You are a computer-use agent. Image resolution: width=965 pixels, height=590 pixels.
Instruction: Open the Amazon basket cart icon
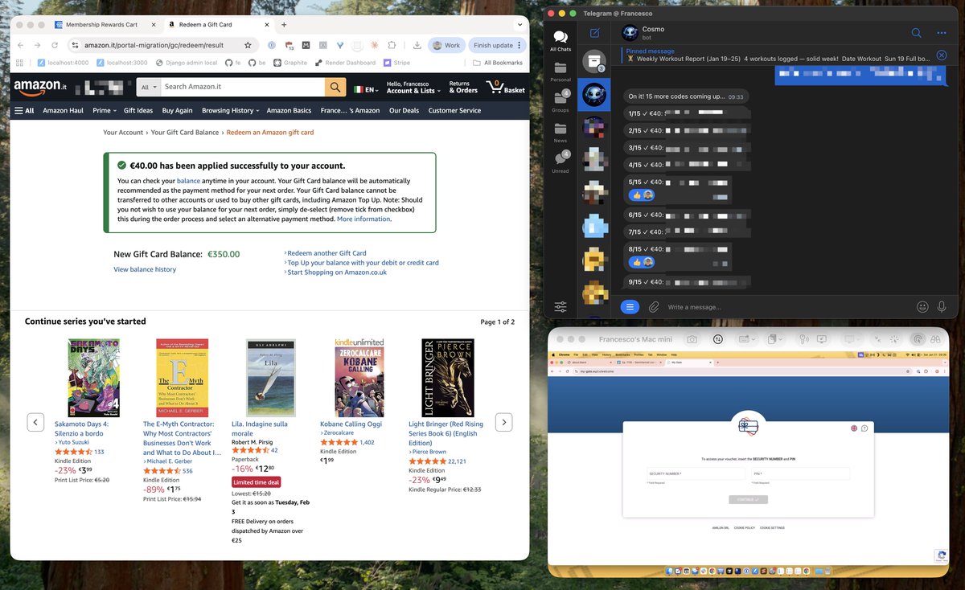click(505, 87)
